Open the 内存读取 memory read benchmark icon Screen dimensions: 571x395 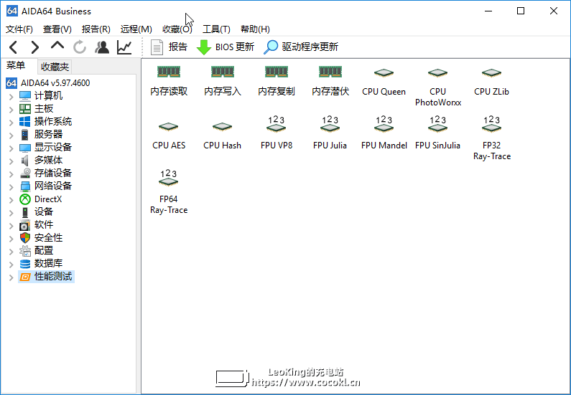pos(169,72)
